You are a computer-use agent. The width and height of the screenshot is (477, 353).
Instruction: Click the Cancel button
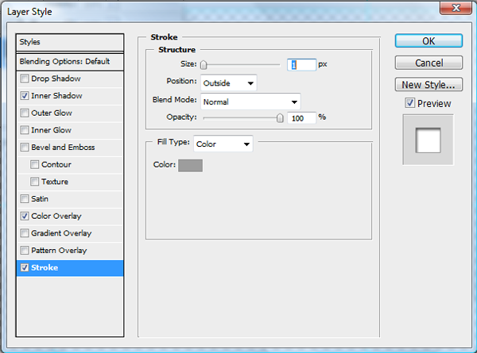(x=429, y=63)
